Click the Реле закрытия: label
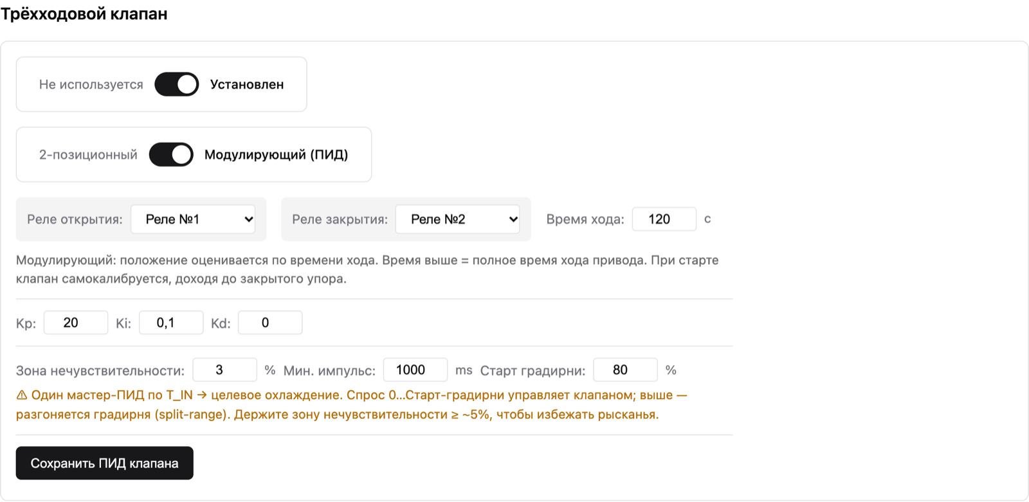This screenshot has width=1029, height=502. coord(340,220)
